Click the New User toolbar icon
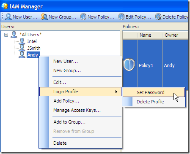This screenshot has width=190, height=154. [x=8, y=17]
